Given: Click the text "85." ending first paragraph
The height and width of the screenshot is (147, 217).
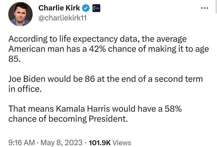Looking at the screenshot, I should coord(14,59).
